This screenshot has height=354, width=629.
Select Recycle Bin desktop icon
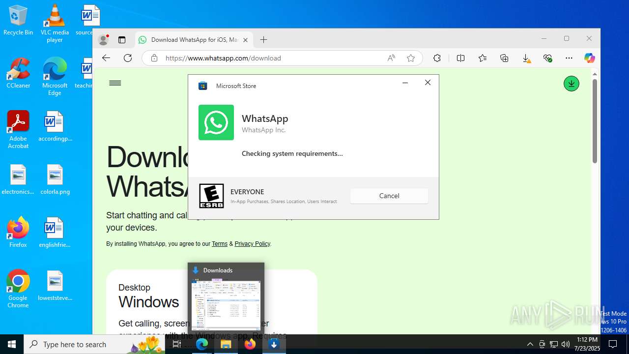pyautogui.click(x=18, y=21)
